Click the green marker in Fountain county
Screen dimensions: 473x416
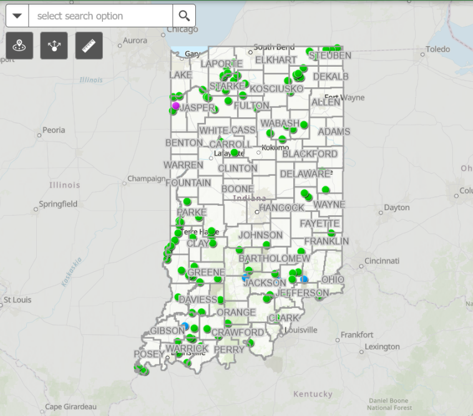(x=187, y=201)
